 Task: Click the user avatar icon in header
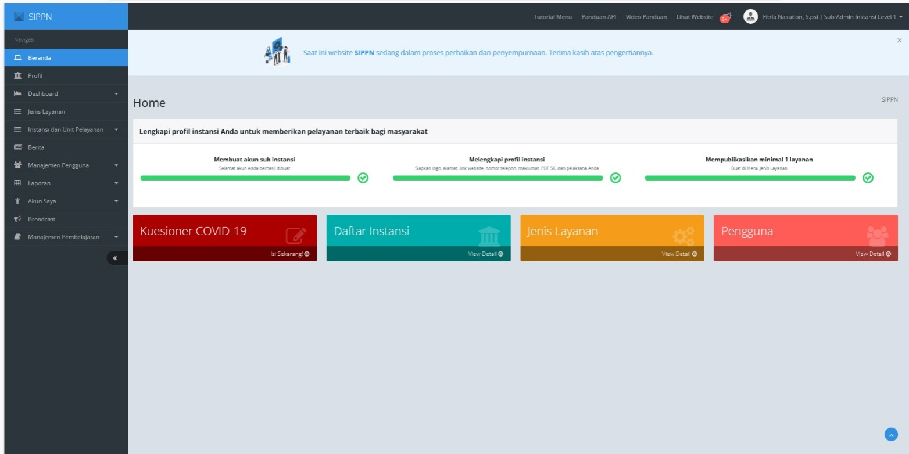coord(750,17)
